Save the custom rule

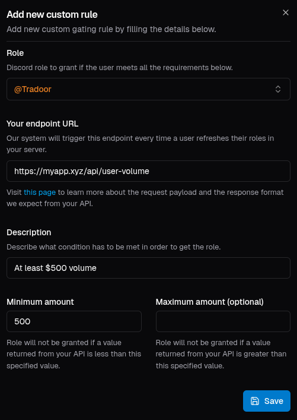[267, 401]
